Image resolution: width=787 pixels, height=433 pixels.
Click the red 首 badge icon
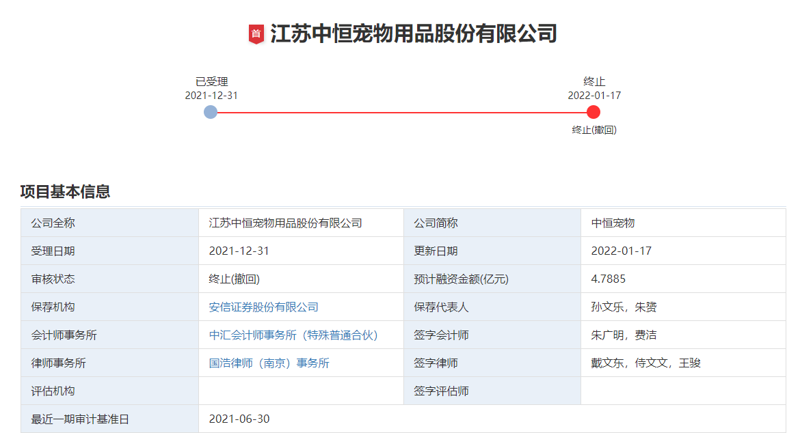pyautogui.click(x=256, y=34)
